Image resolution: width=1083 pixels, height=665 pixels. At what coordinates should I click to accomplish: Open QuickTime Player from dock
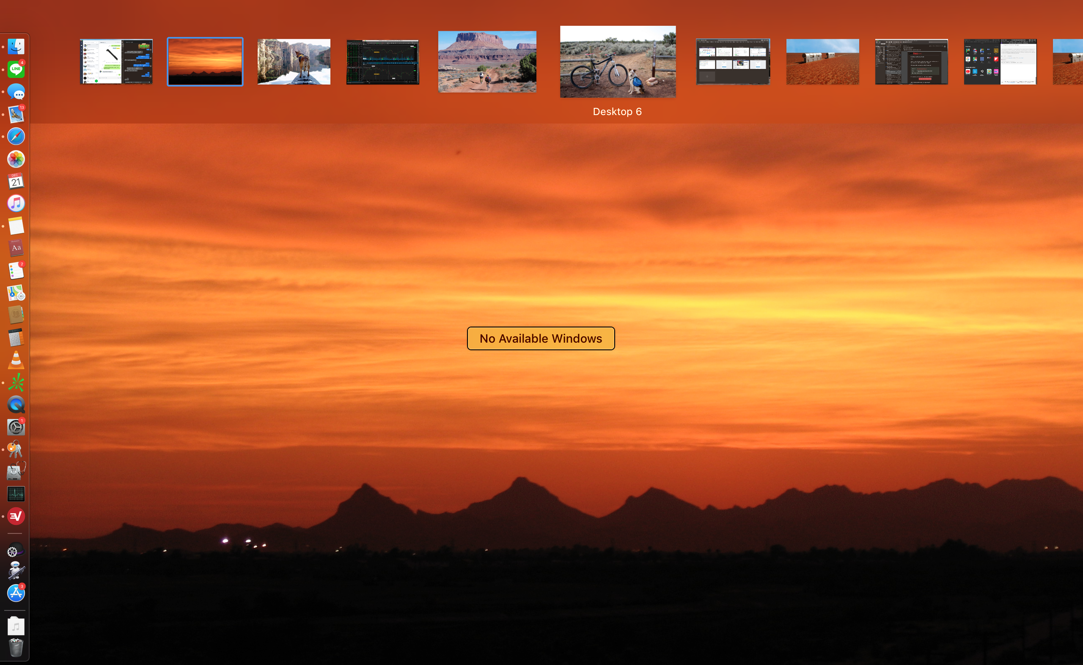[16, 405]
